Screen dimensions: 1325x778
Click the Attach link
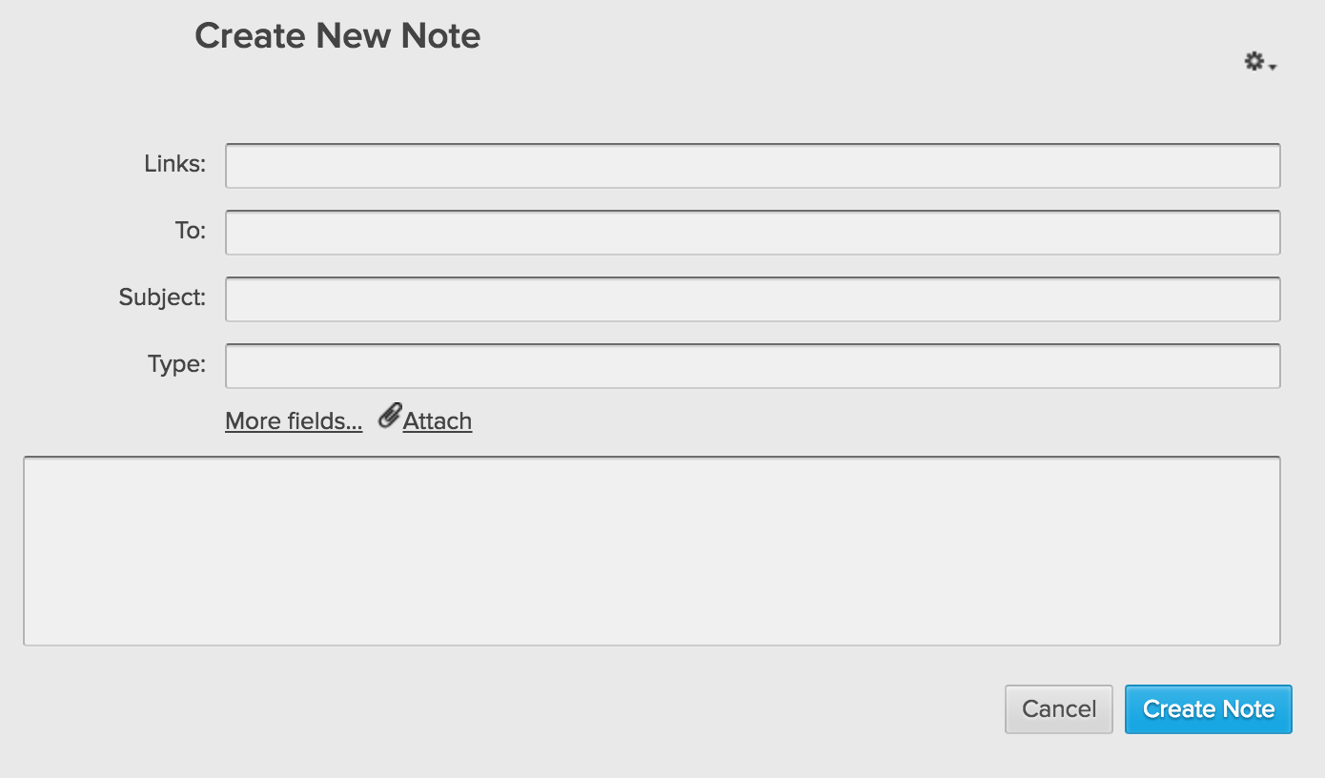438,421
